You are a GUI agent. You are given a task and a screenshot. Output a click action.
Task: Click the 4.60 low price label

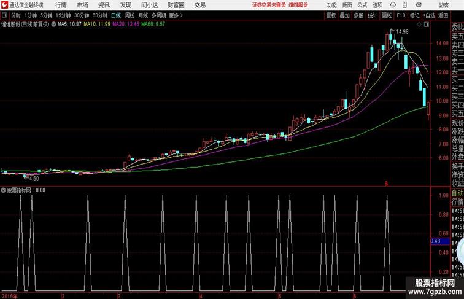(34, 179)
